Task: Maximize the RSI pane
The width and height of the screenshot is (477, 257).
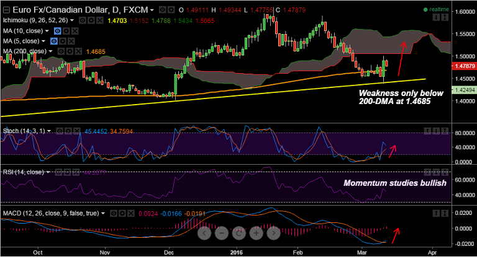Action: (445, 172)
